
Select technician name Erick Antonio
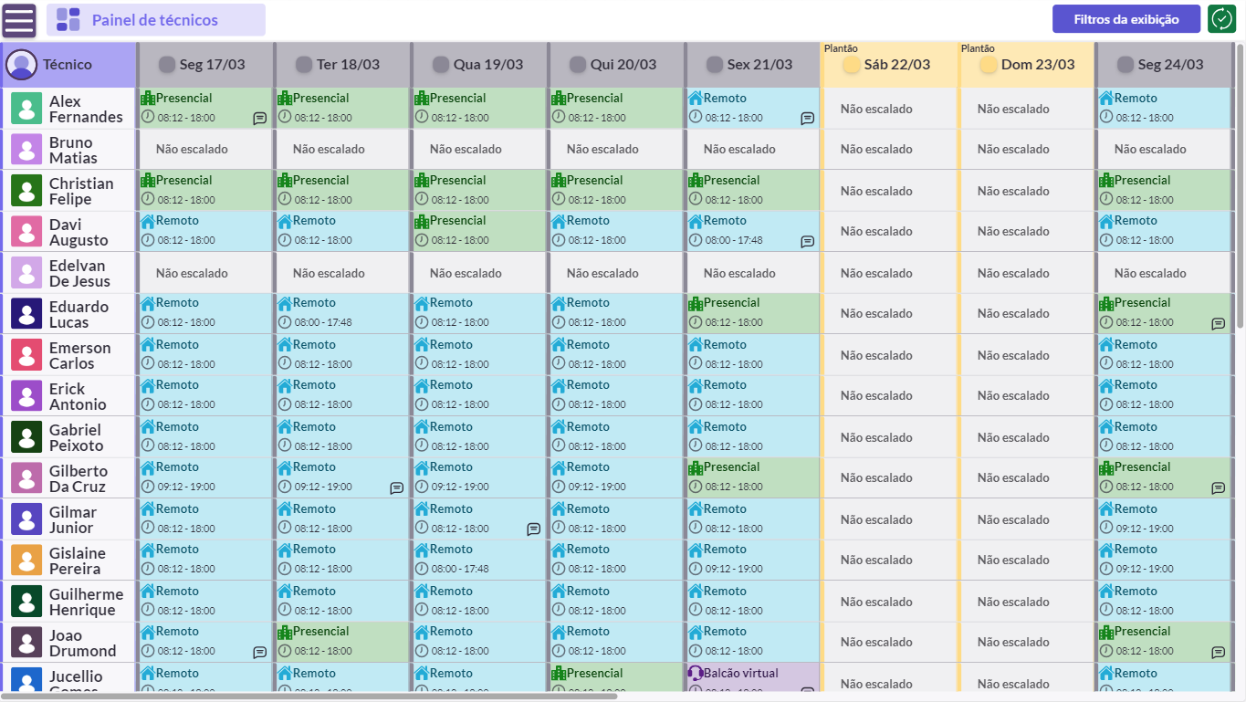[x=78, y=396]
